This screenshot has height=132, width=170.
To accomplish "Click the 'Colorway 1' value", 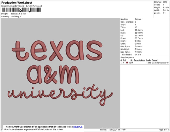I will [16, 16].
